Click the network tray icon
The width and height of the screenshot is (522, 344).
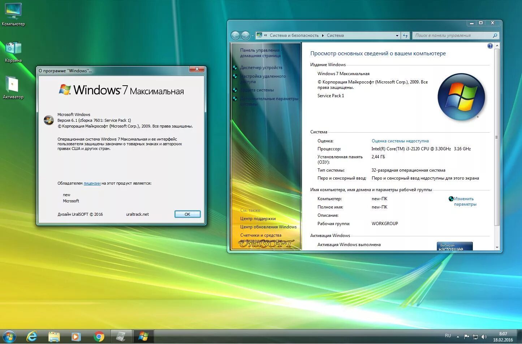pyautogui.click(x=475, y=336)
